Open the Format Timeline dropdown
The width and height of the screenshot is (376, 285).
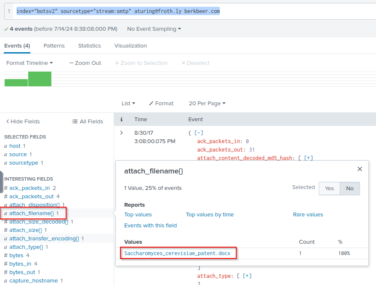29,63
